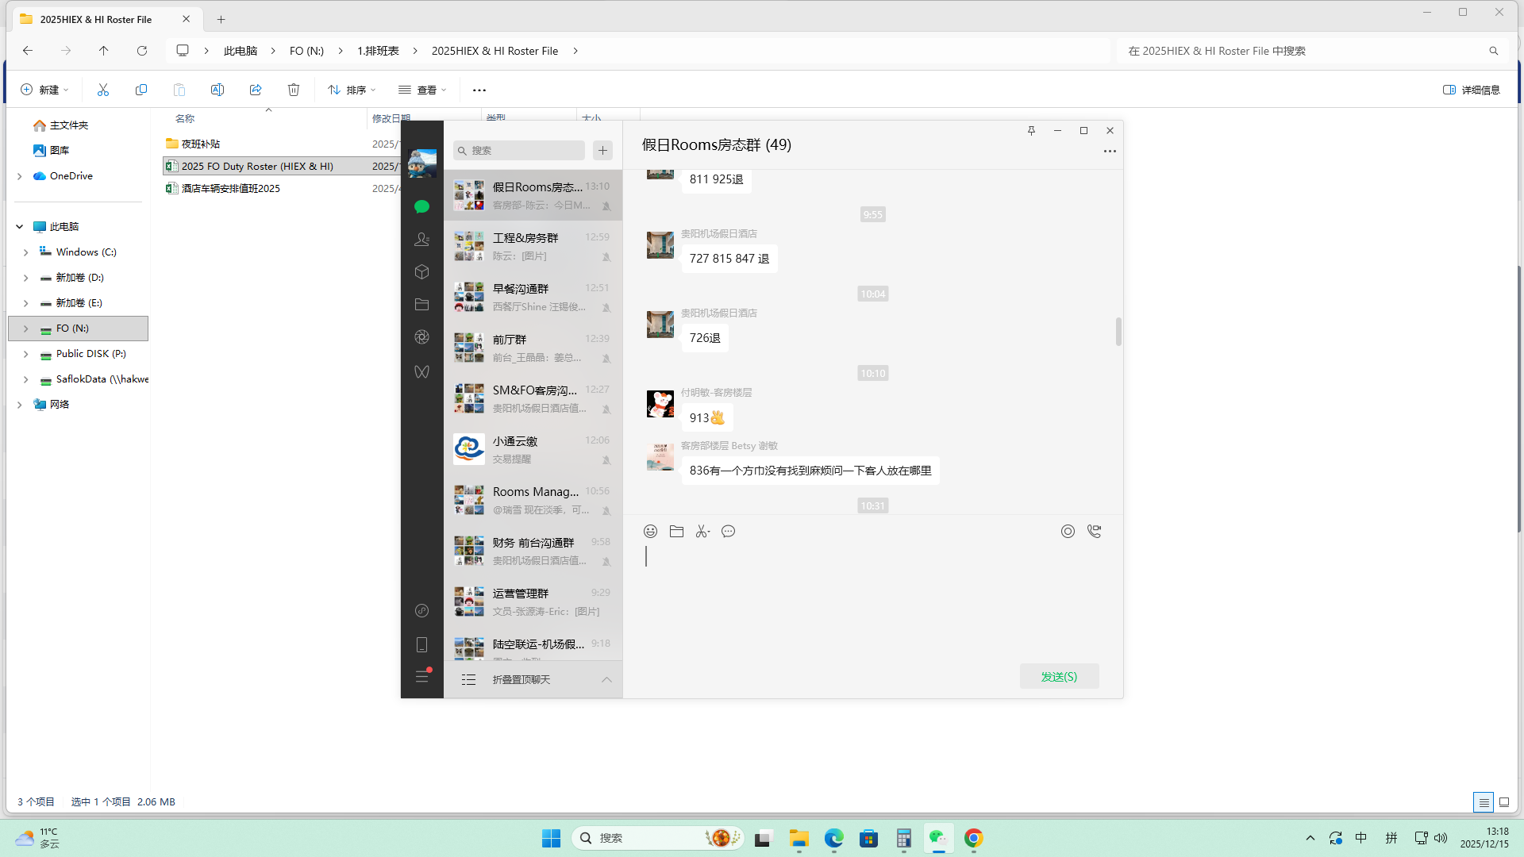The width and height of the screenshot is (1524, 857).
Task: Open the Rooms Manag... chat
Action: 533,500
